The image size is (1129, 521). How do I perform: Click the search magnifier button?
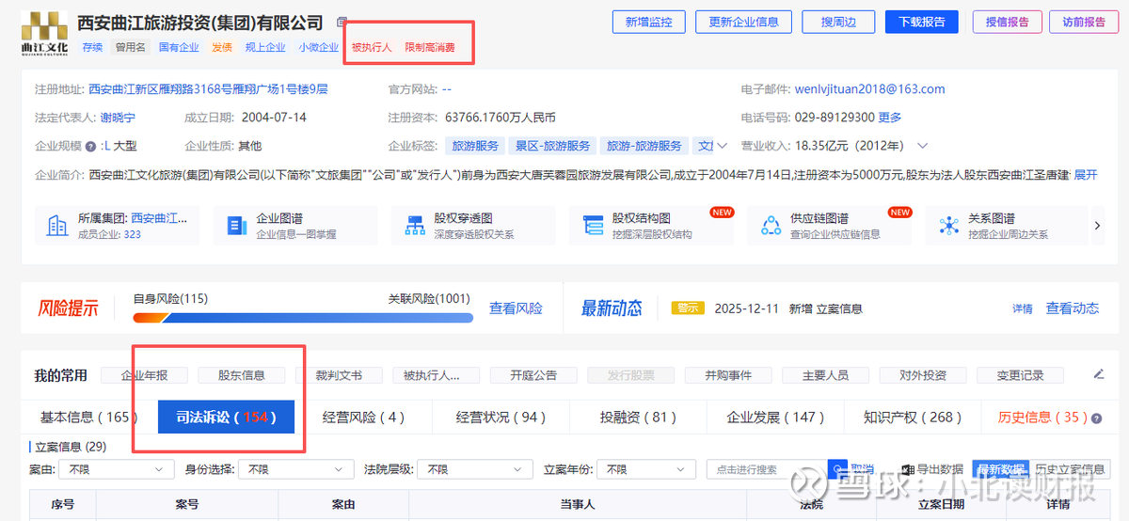[x=837, y=468]
